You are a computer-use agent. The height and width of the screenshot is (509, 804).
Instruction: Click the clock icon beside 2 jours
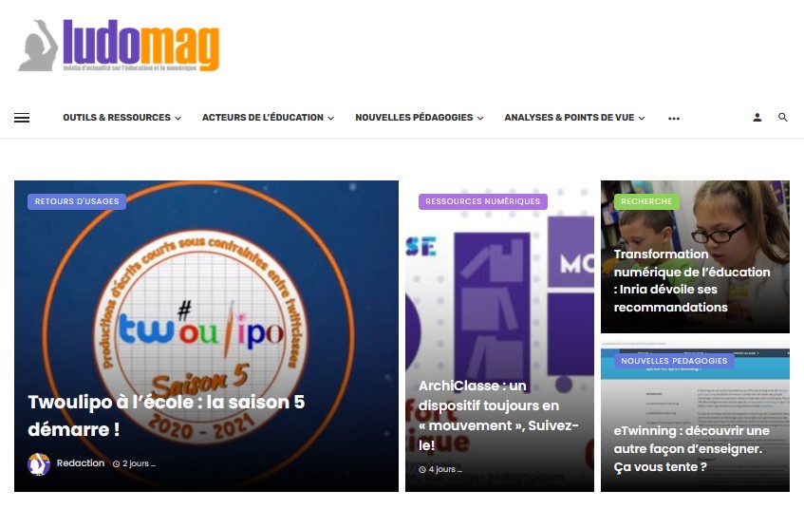point(117,463)
